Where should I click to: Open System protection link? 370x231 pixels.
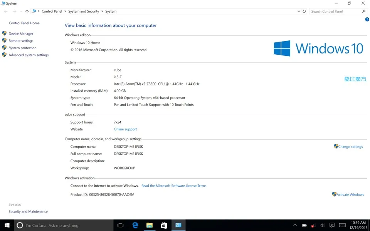(x=22, y=48)
